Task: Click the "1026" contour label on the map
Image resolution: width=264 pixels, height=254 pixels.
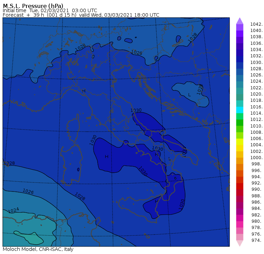Action: click(28, 191)
